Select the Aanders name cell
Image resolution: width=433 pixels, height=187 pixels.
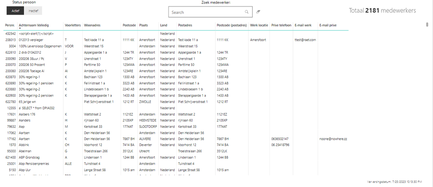[x=25, y=120]
